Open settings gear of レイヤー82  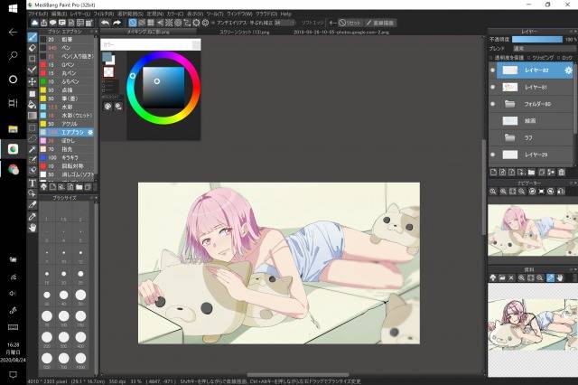coord(568,70)
